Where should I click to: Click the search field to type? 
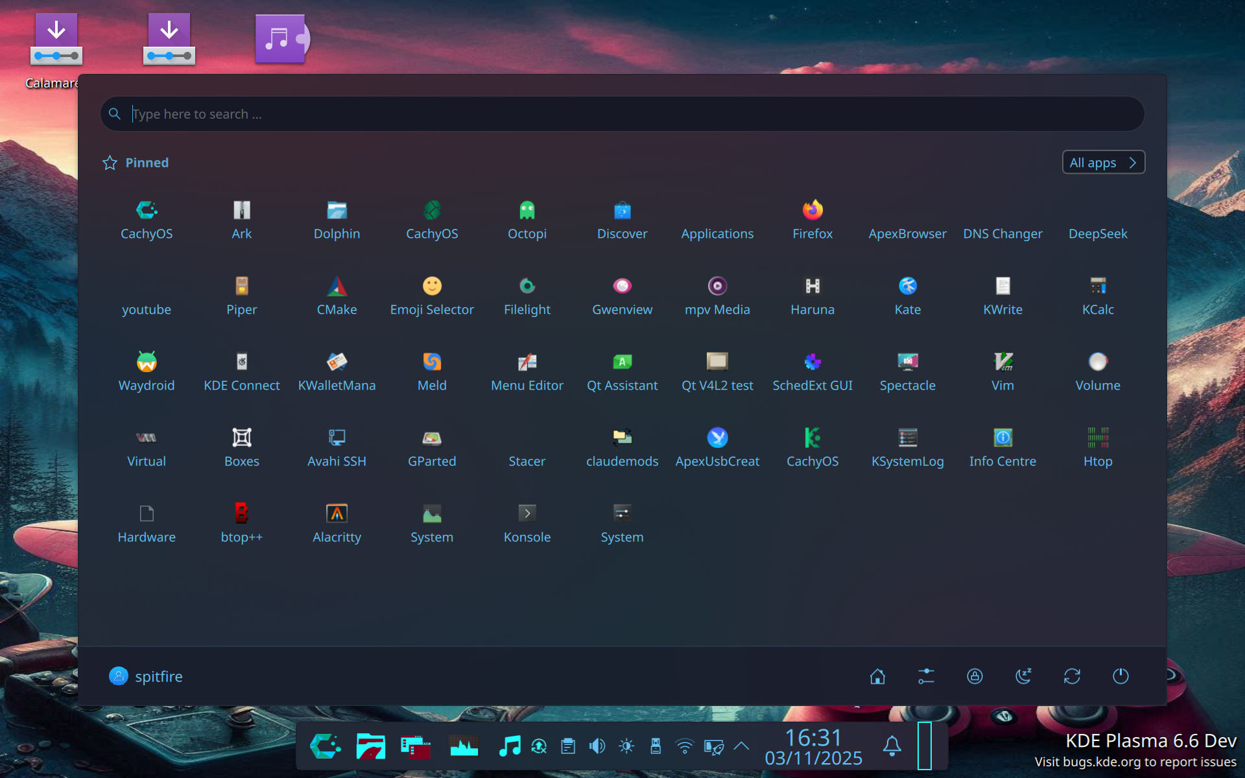point(622,114)
